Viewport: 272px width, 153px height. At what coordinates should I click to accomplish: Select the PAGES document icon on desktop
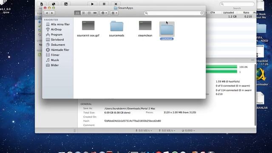click(260, 99)
